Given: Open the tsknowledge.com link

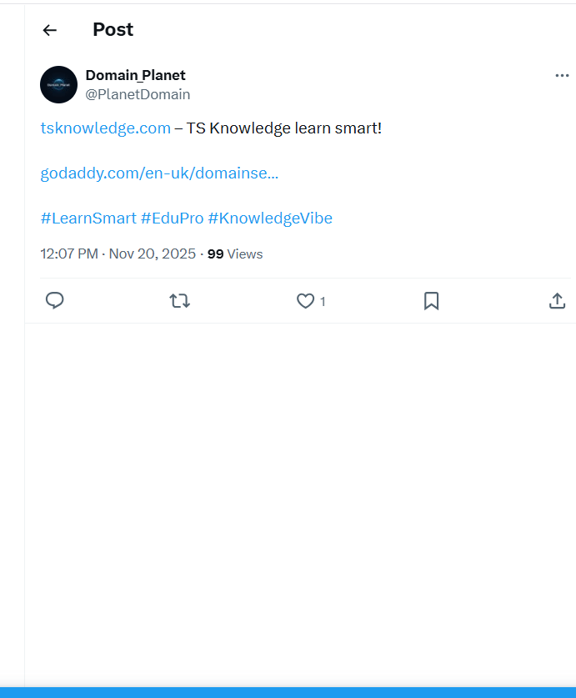Looking at the screenshot, I should tap(105, 128).
